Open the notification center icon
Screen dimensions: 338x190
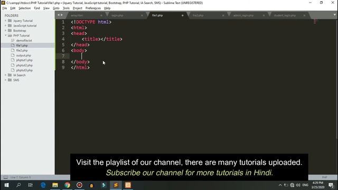(x=331, y=185)
